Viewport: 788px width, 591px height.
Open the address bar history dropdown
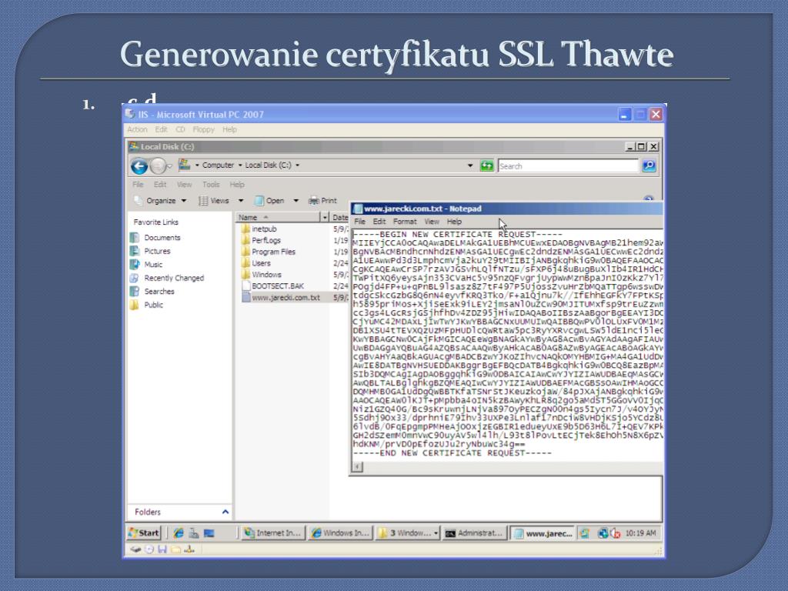pos(470,165)
